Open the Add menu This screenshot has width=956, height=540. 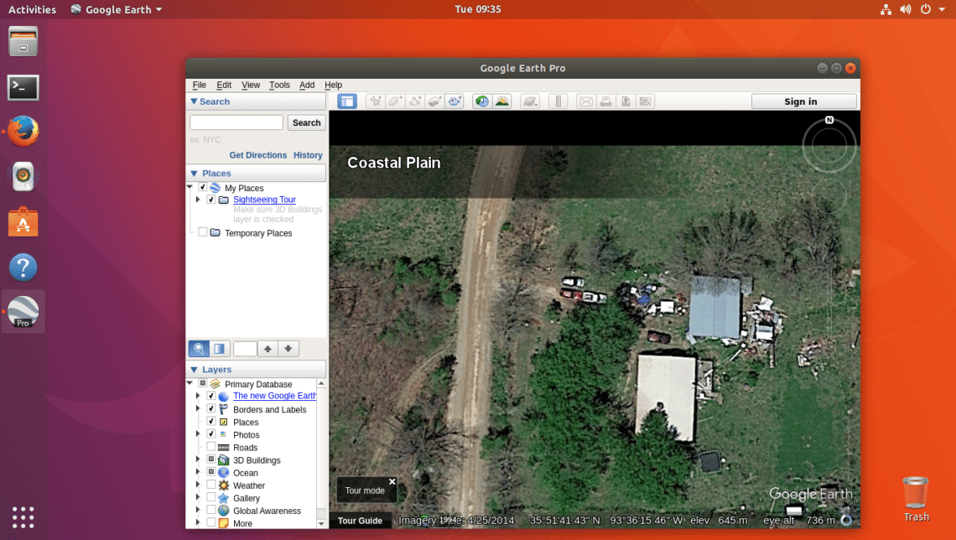[x=307, y=85]
